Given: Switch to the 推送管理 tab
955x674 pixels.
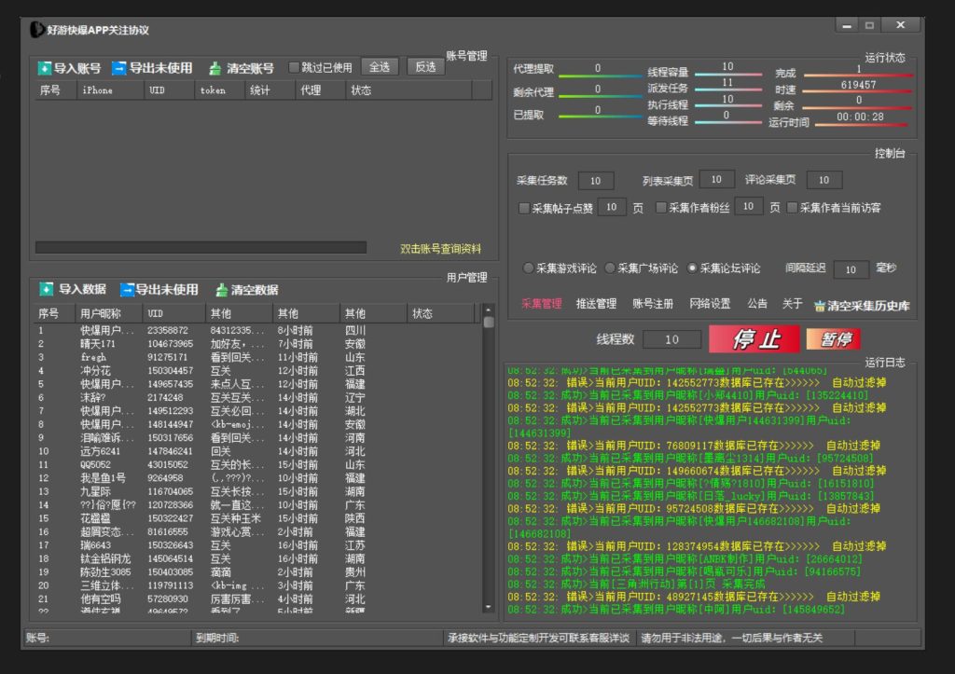Looking at the screenshot, I should point(596,304).
